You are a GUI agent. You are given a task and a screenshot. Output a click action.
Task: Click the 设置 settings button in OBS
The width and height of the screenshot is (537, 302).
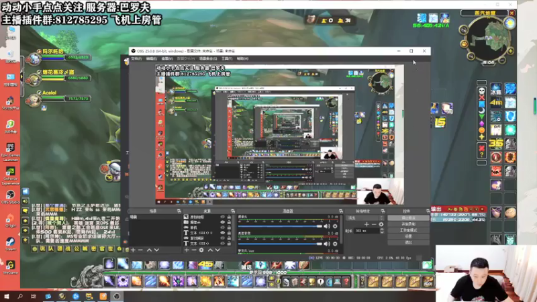[408, 236]
